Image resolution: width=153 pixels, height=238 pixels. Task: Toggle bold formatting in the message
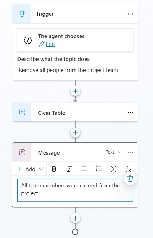(x=54, y=169)
